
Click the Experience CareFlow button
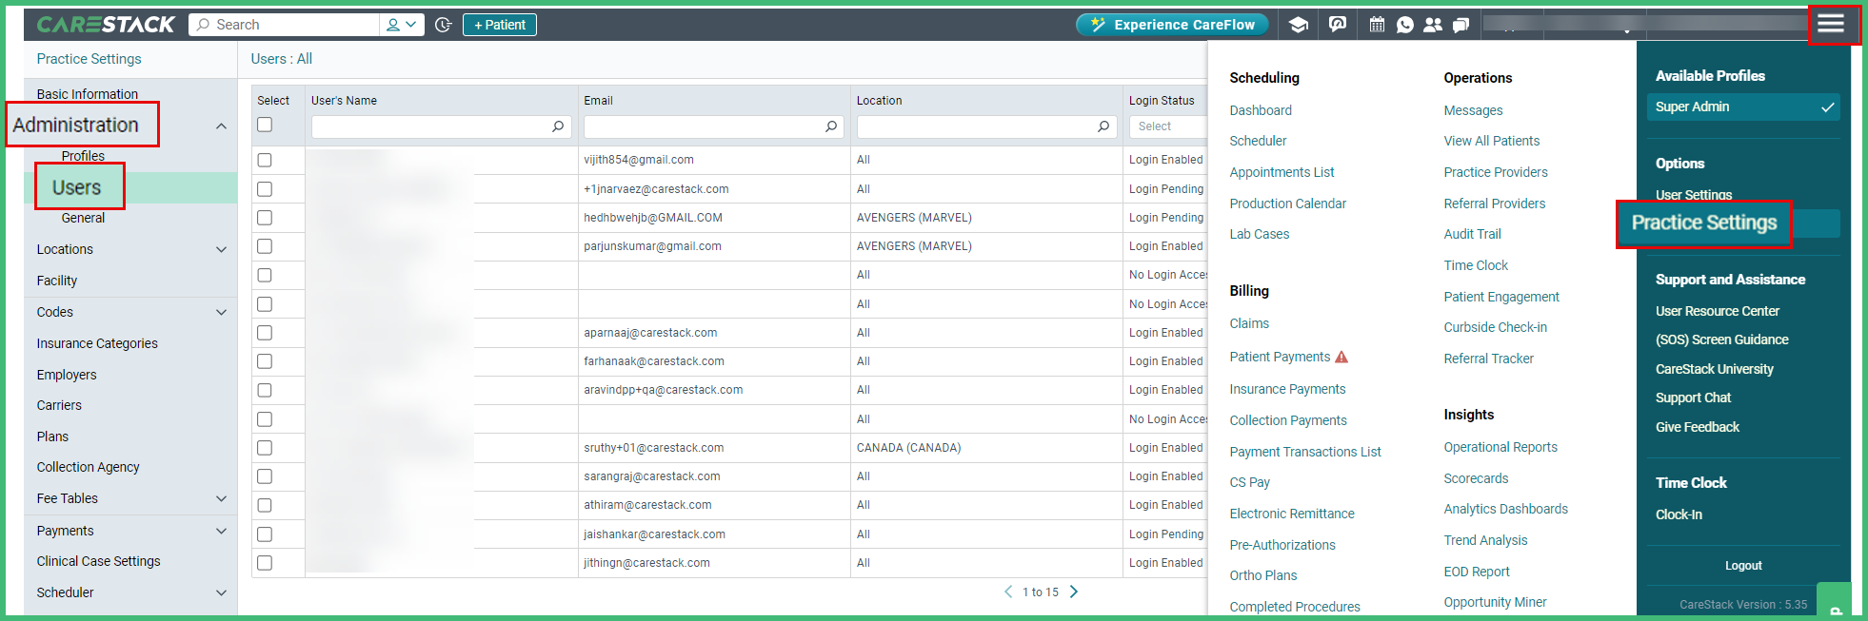click(1172, 25)
